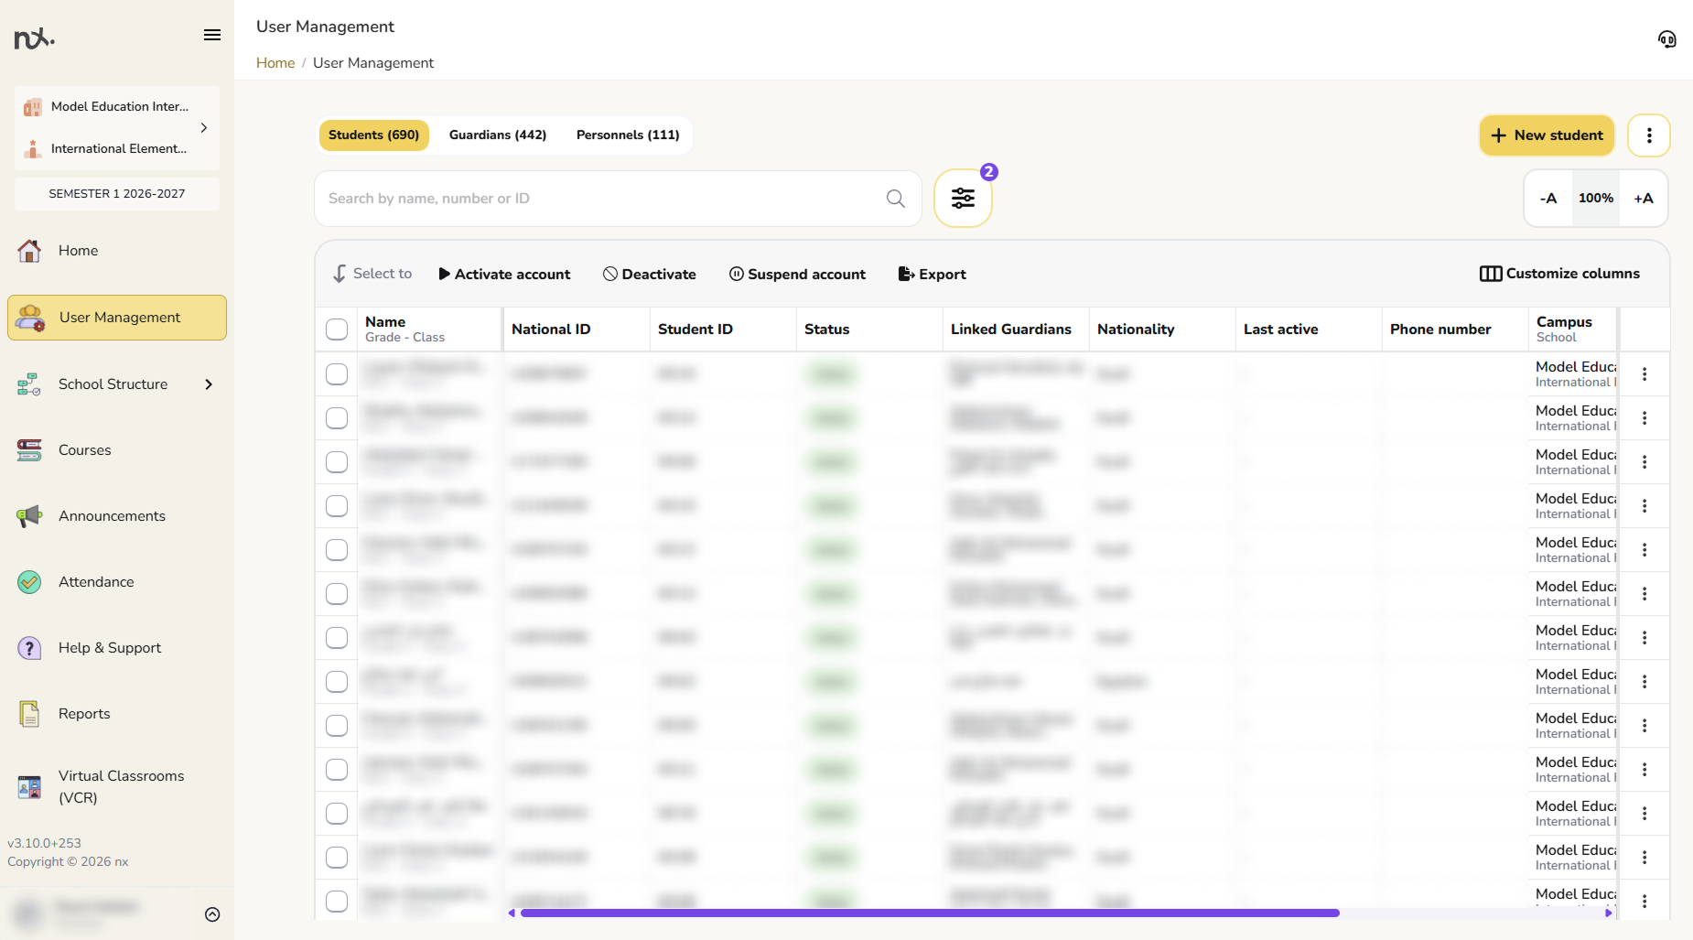Open the support headset icon

click(1666, 39)
